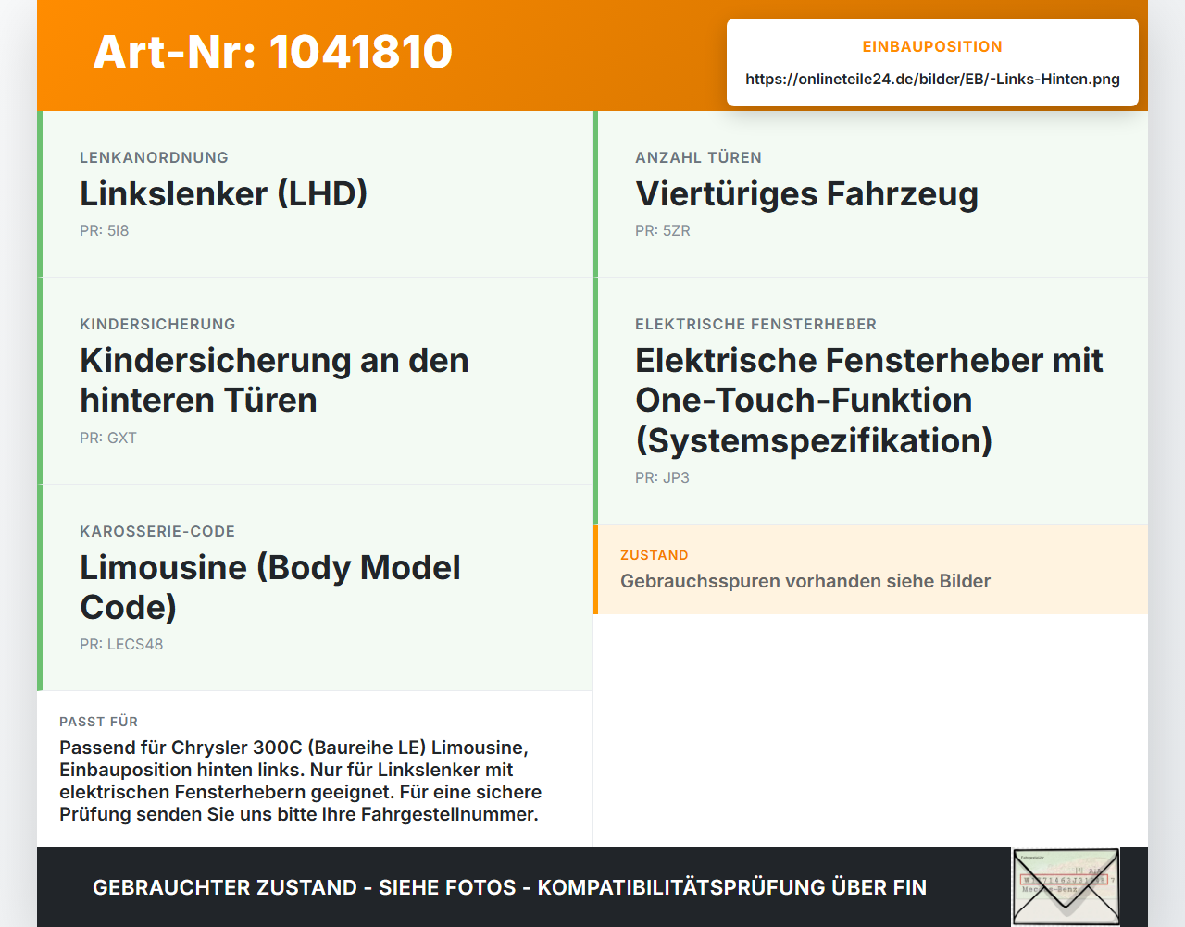The width and height of the screenshot is (1185, 927).
Task: Click the KINDERSICHERUNG label
Action: click(157, 324)
